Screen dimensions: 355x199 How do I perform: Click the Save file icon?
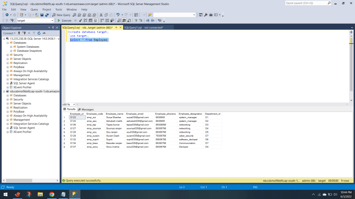tap(42, 15)
